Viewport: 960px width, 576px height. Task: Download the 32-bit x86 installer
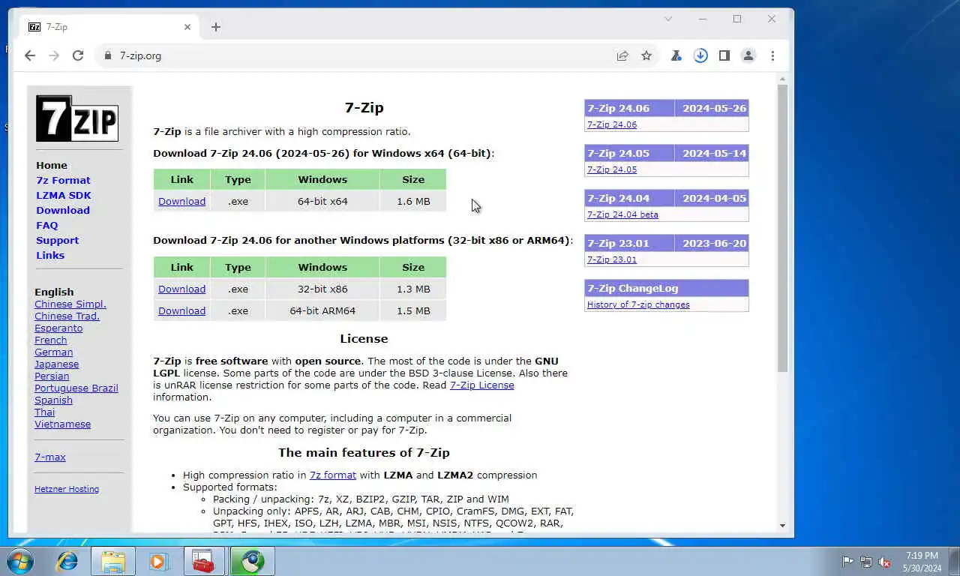(181, 289)
